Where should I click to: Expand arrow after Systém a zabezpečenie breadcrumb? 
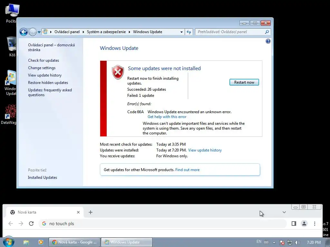click(129, 32)
